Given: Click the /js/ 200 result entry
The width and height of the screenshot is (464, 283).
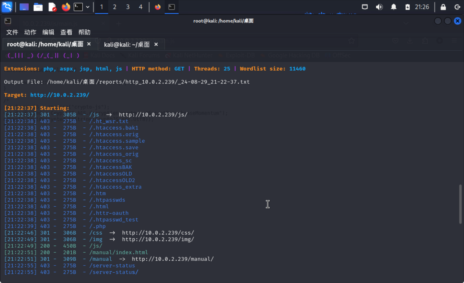Looking at the screenshot, I should point(96,246).
